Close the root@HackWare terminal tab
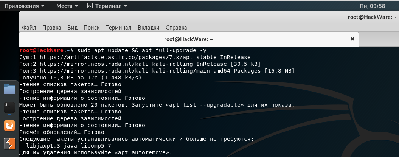The height and width of the screenshot is (157, 399). pyautogui.click(x=353, y=39)
